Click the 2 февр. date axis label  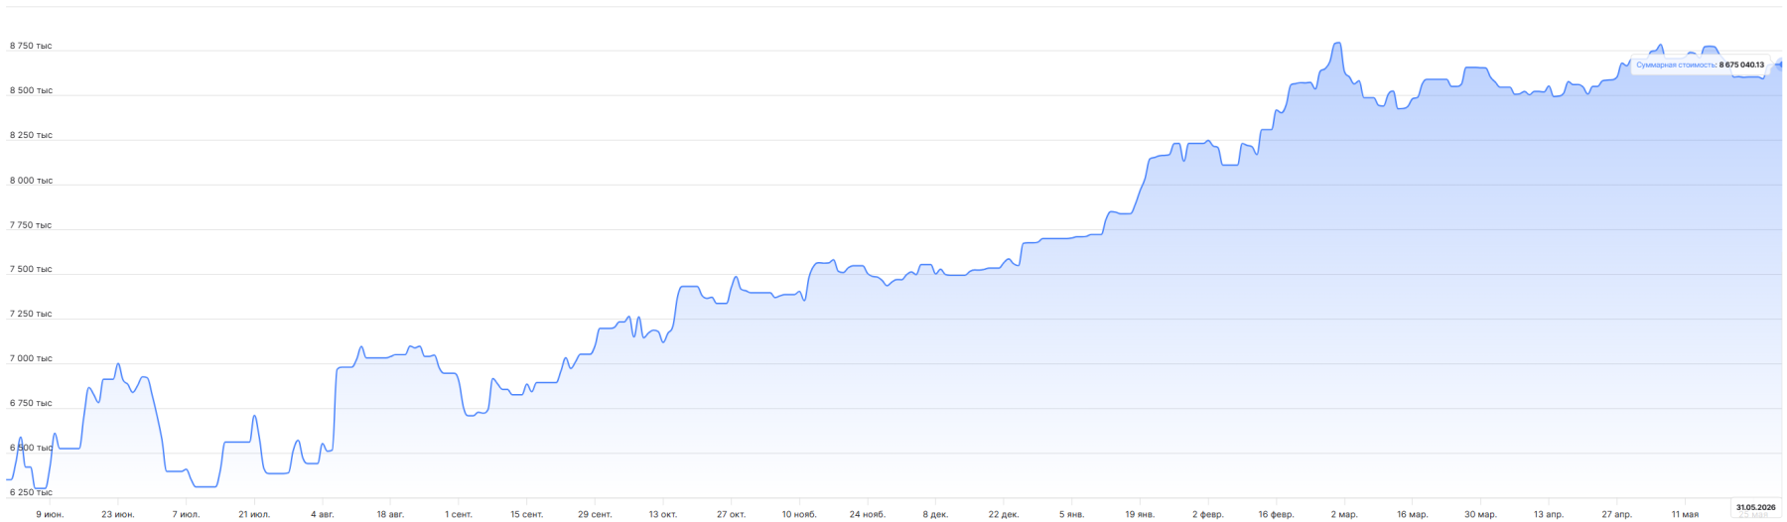pyautogui.click(x=1208, y=514)
